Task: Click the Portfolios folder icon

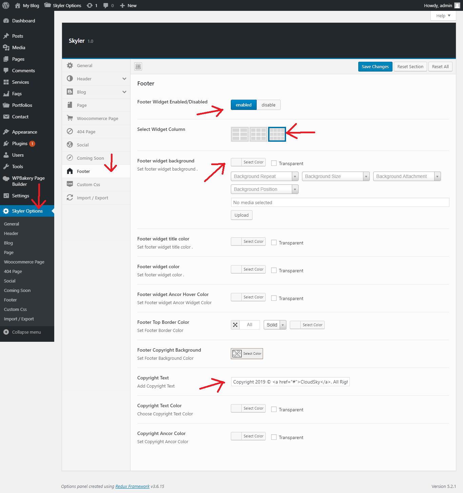Action: point(6,105)
